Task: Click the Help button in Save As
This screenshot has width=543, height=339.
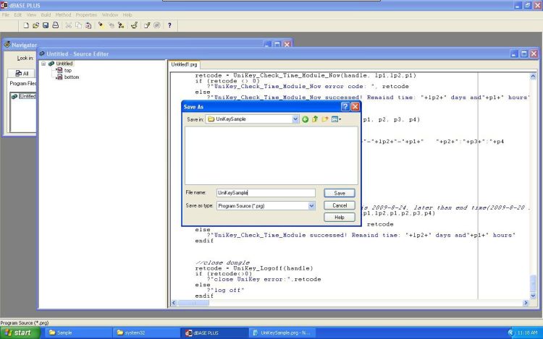Action: pyautogui.click(x=340, y=218)
